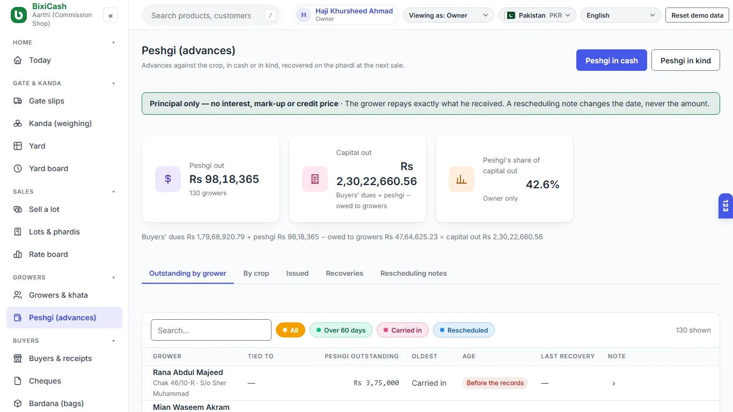Click the Today home icon
733x412 pixels.
pos(18,60)
